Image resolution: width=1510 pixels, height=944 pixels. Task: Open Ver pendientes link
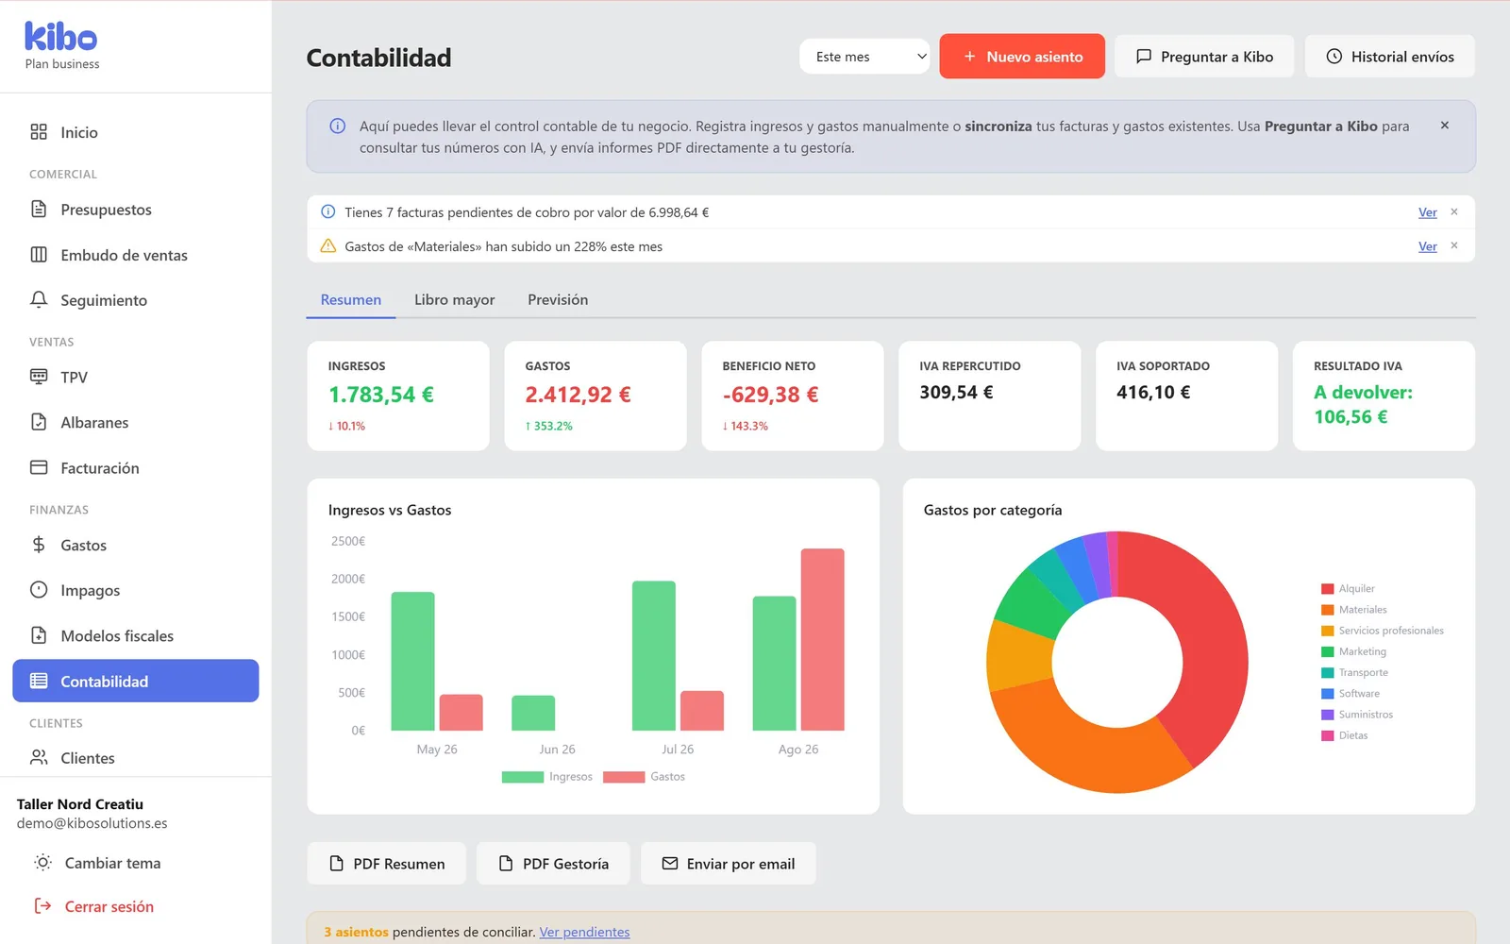pos(584,932)
